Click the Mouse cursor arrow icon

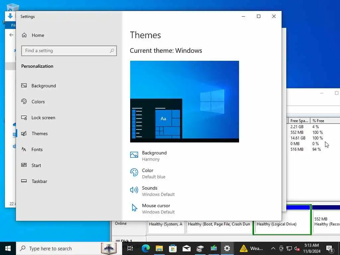(x=134, y=208)
